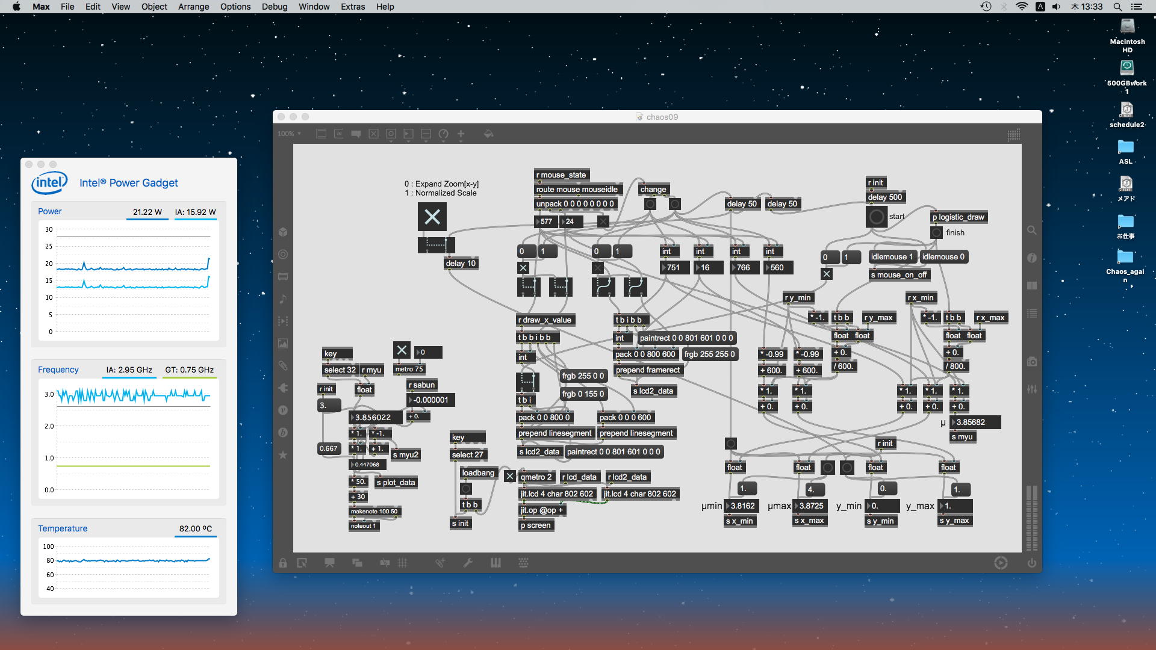Toggle the large X beside the Expand Zoom comment
The height and width of the screenshot is (650, 1156).
tap(432, 217)
